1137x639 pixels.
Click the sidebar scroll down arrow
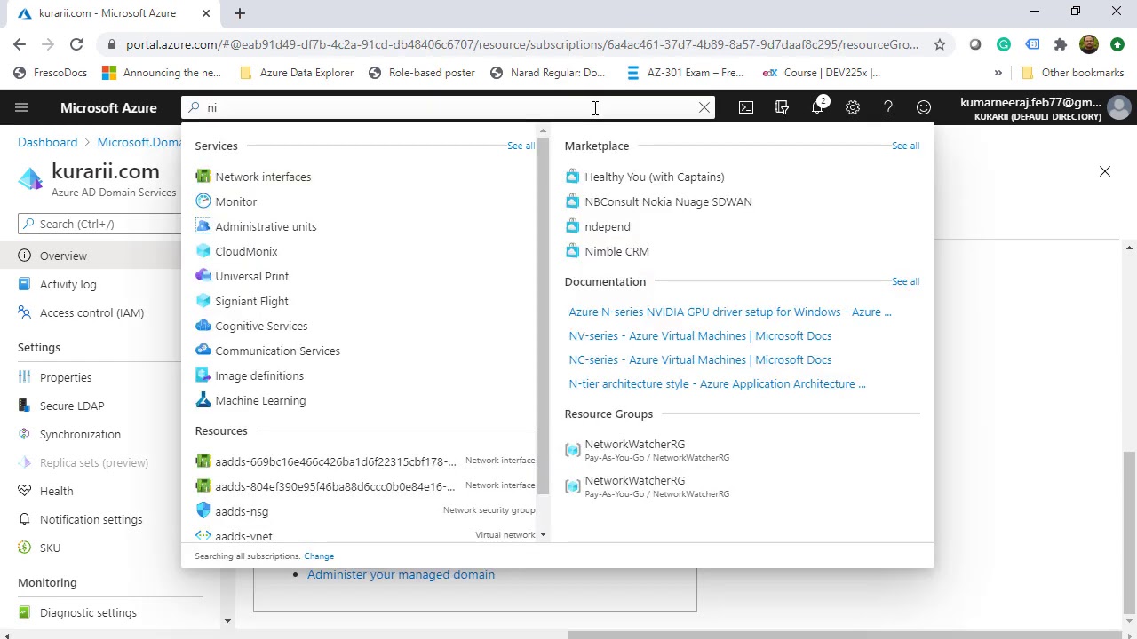tap(227, 621)
